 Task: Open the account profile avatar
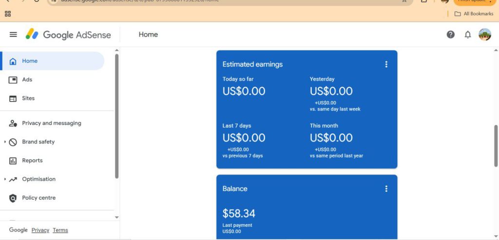point(485,34)
